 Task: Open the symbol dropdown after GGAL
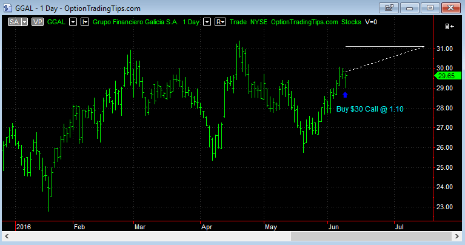click(x=73, y=22)
